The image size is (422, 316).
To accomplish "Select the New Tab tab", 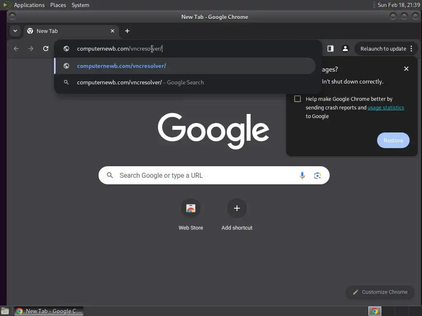I will point(71,31).
